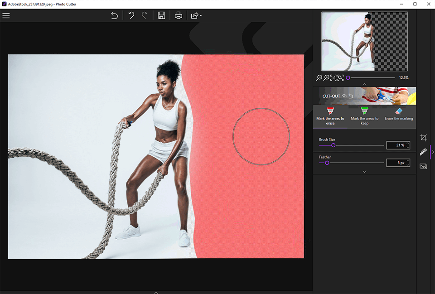The image size is (435, 294).
Task: Set zoom to actual size 1:1
Action: point(333,78)
